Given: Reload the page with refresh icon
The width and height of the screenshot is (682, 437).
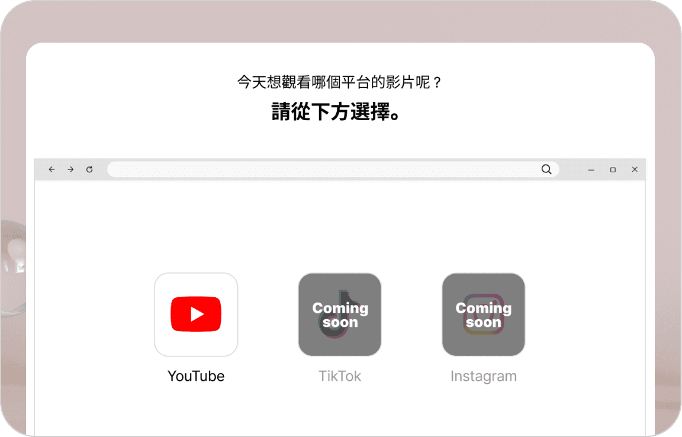Looking at the screenshot, I should point(89,169).
